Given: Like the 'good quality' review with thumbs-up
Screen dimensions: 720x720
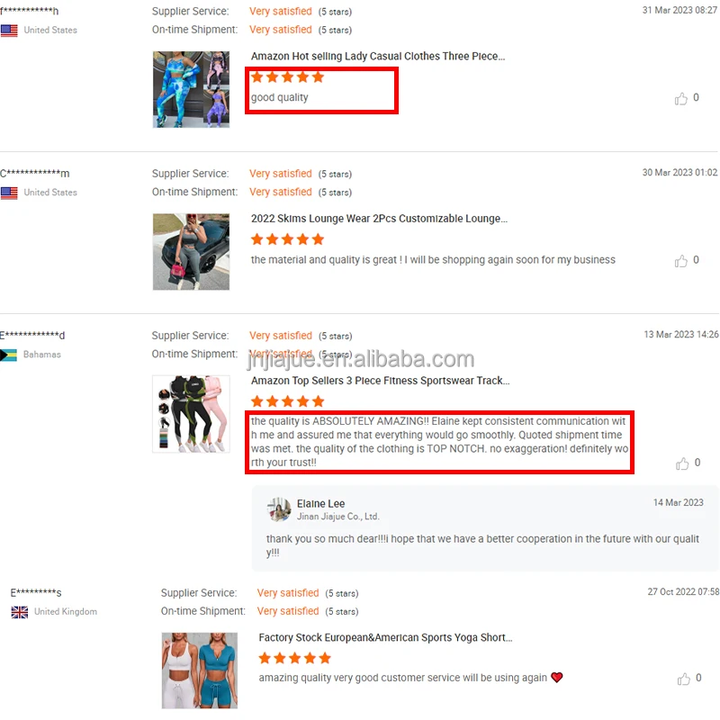Looking at the screenshot, I should tap(681, 98).
